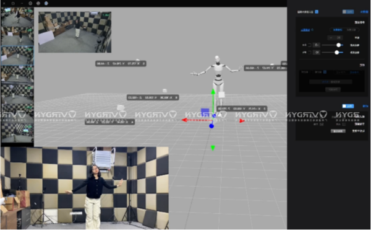Select the blue-outlined third camera thumbnail

click(x=17, y=55)
